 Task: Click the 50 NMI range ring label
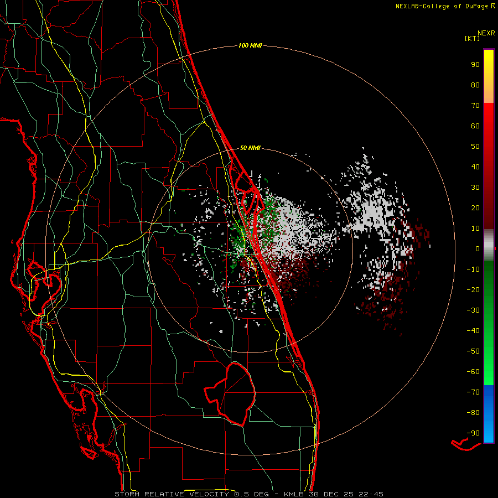tap(250, 148)
